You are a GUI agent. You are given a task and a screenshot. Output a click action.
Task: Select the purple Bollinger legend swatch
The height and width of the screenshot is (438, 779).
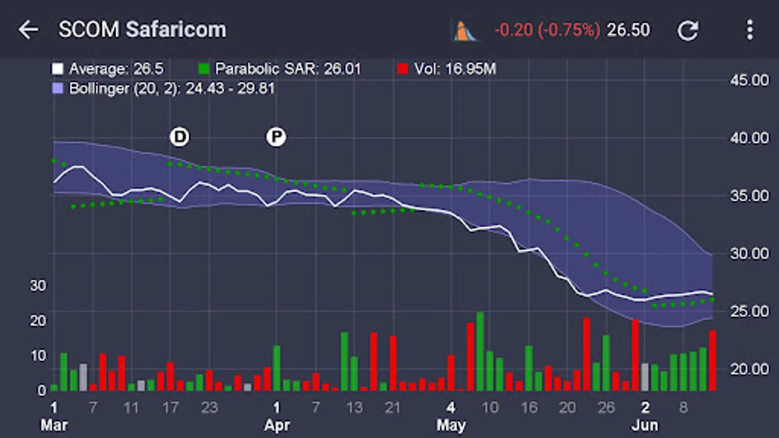pyautogui.click(x=57, y=89)
